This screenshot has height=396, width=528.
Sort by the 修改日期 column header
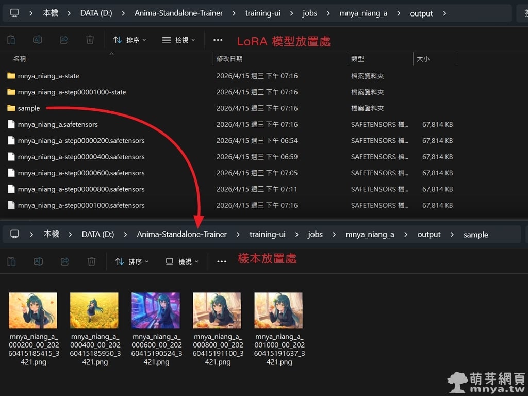coord(229,59)
